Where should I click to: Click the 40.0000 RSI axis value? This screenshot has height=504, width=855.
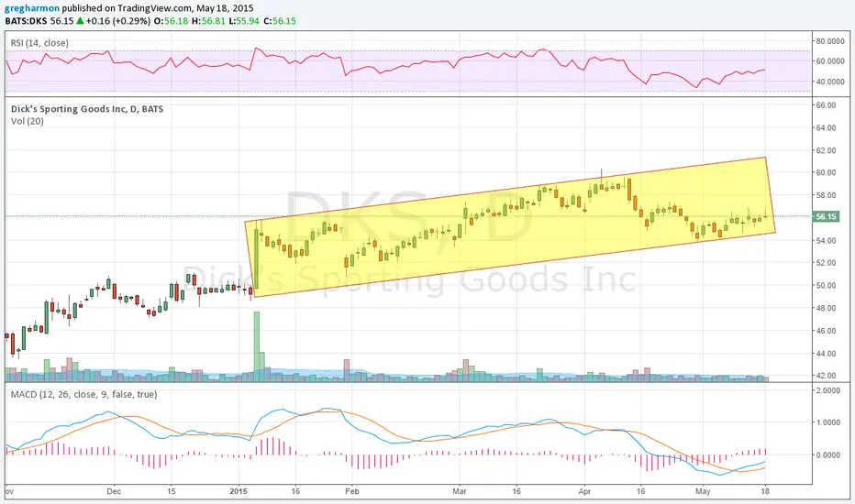click(830, 82)
